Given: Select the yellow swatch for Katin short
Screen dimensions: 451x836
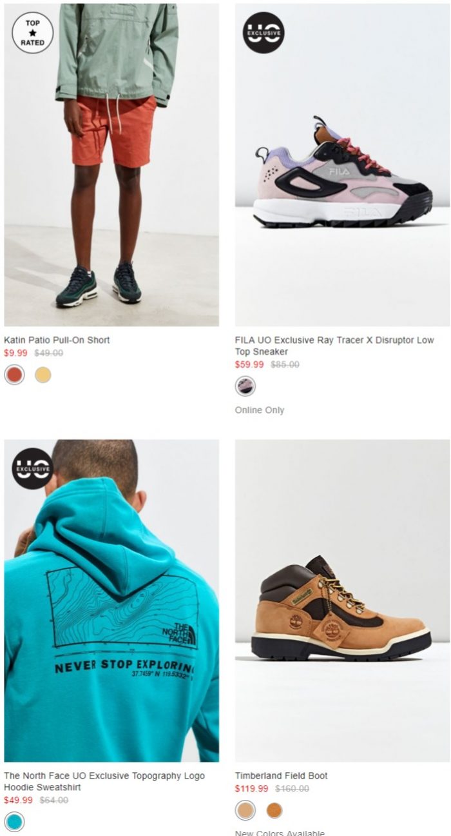Looking at the screenshot, I should click(43, 375).
